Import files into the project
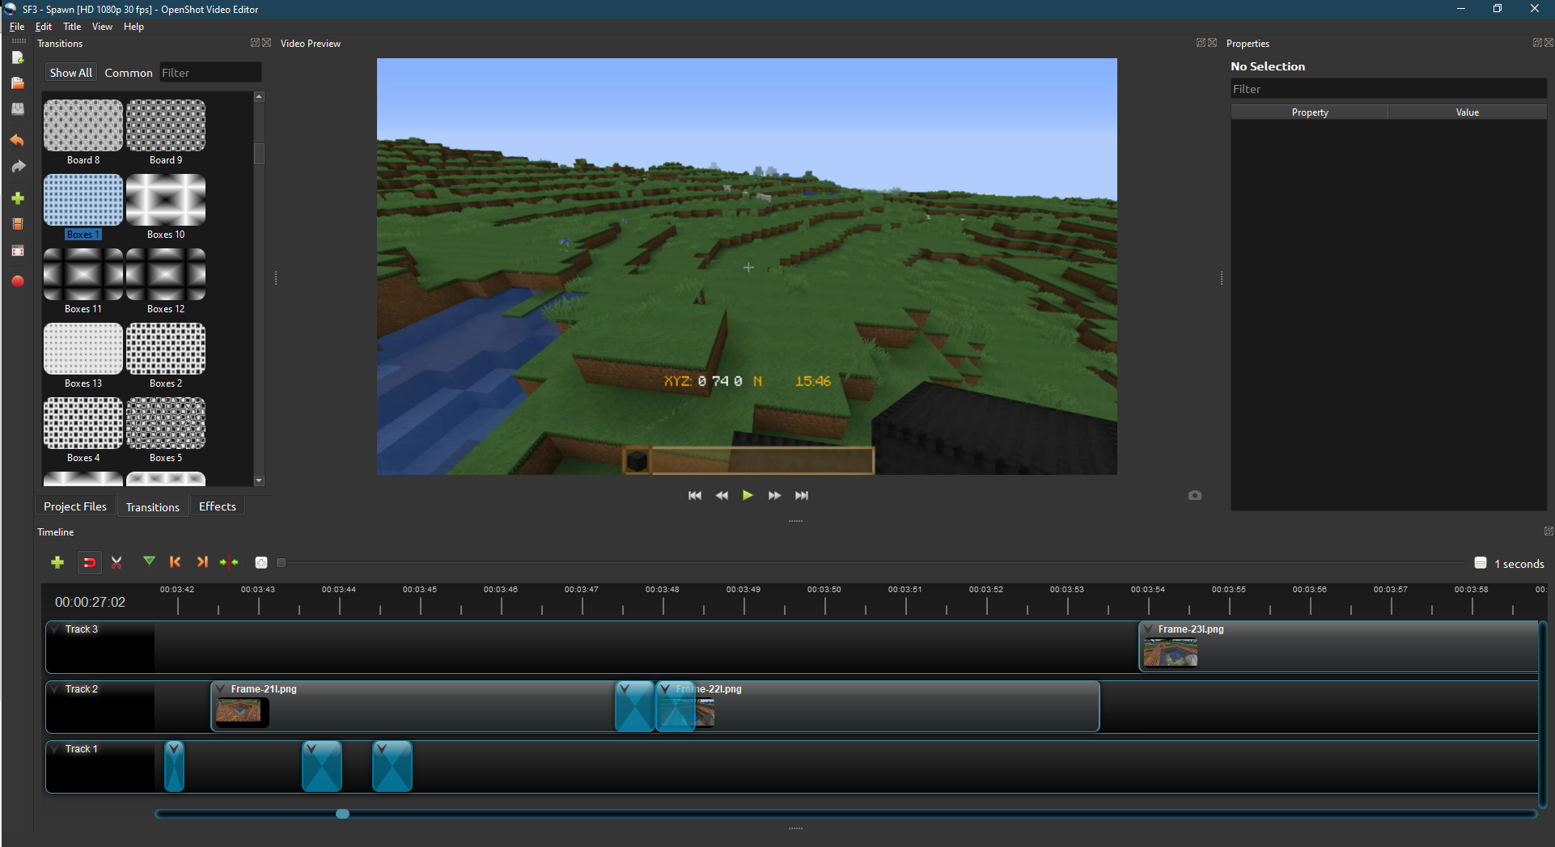This screenshot has height=847, width=1555. tap(18, 198)
